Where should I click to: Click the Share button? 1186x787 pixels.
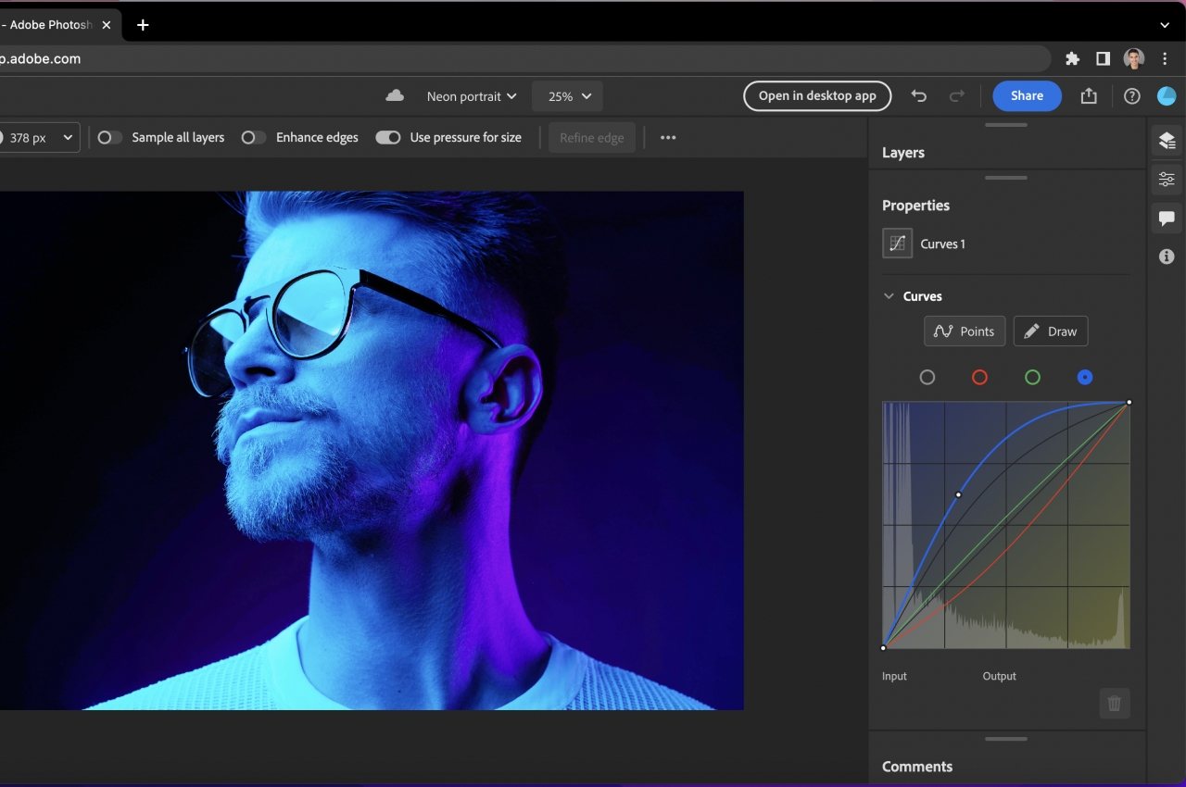1027,96
